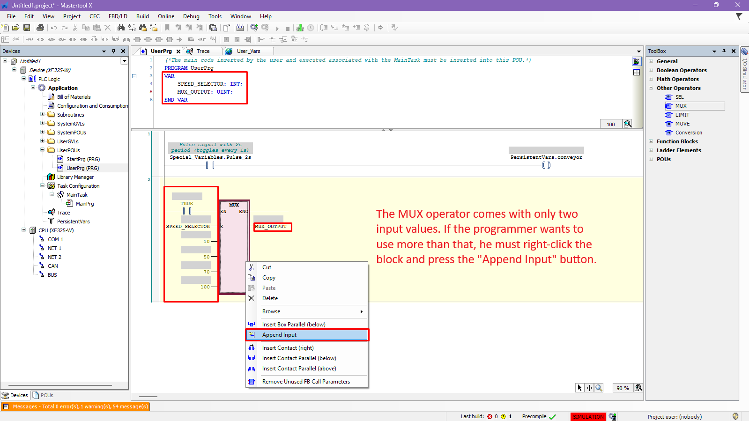This screenshot has width=749, height=421.
Task: Toggle the arrow selection tool
Action: point(580,388)
